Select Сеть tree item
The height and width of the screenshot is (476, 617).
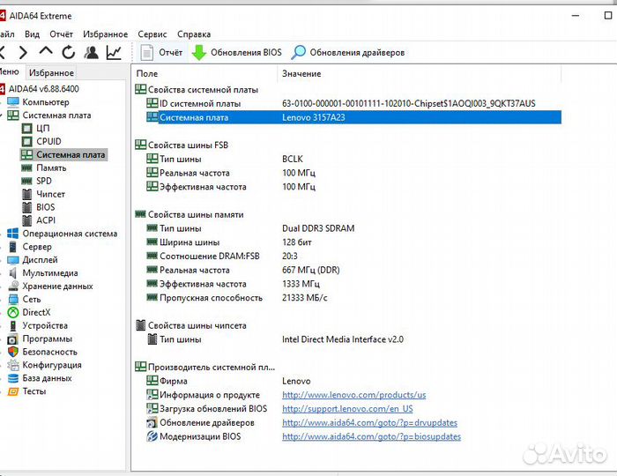pyautogui.click(x=32, y=300)
